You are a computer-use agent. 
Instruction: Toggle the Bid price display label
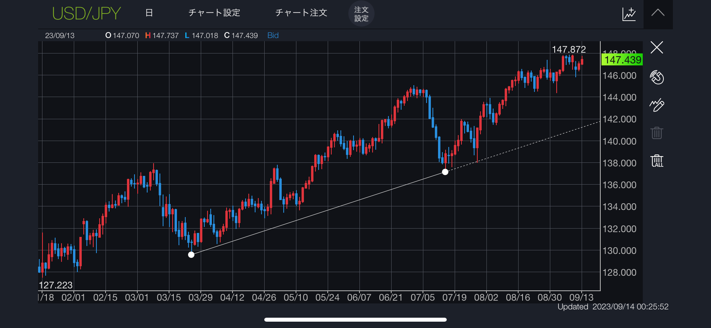point(273,36)
